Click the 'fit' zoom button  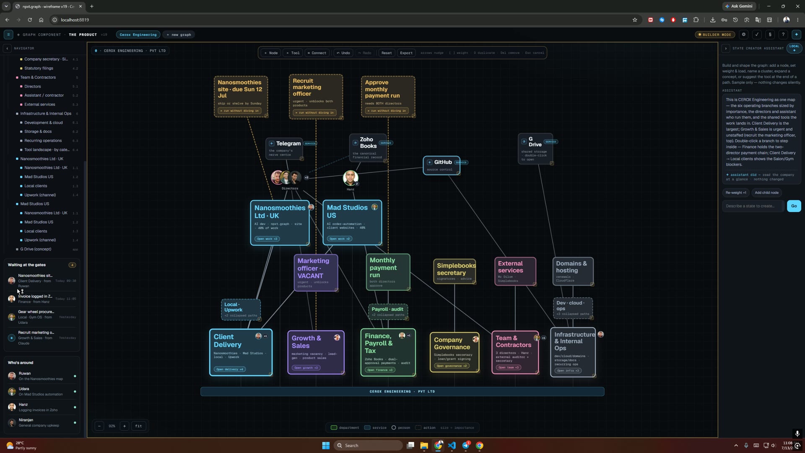(138, 426)
